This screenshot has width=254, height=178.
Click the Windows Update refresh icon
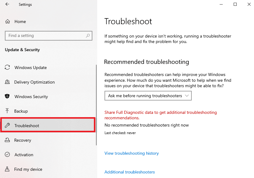[8, 68]
